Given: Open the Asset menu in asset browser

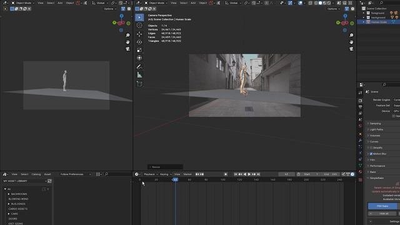Looking at the screenshot, I should [x=47, y=174].
